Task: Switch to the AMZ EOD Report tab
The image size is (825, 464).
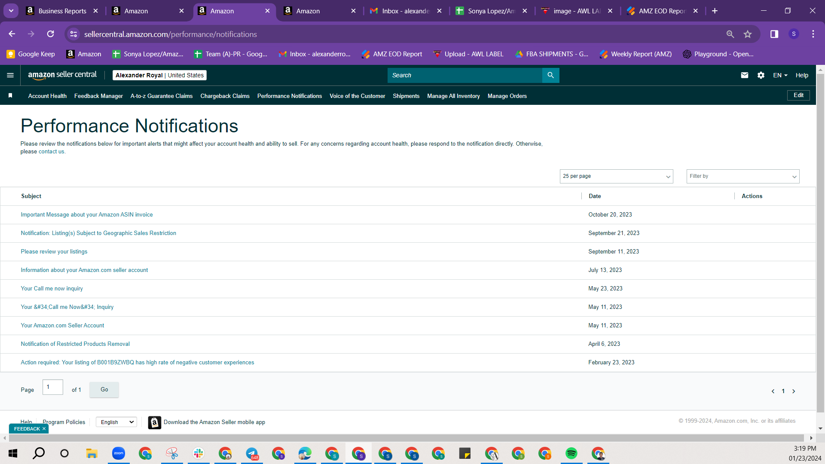Action: click(663, 11)
